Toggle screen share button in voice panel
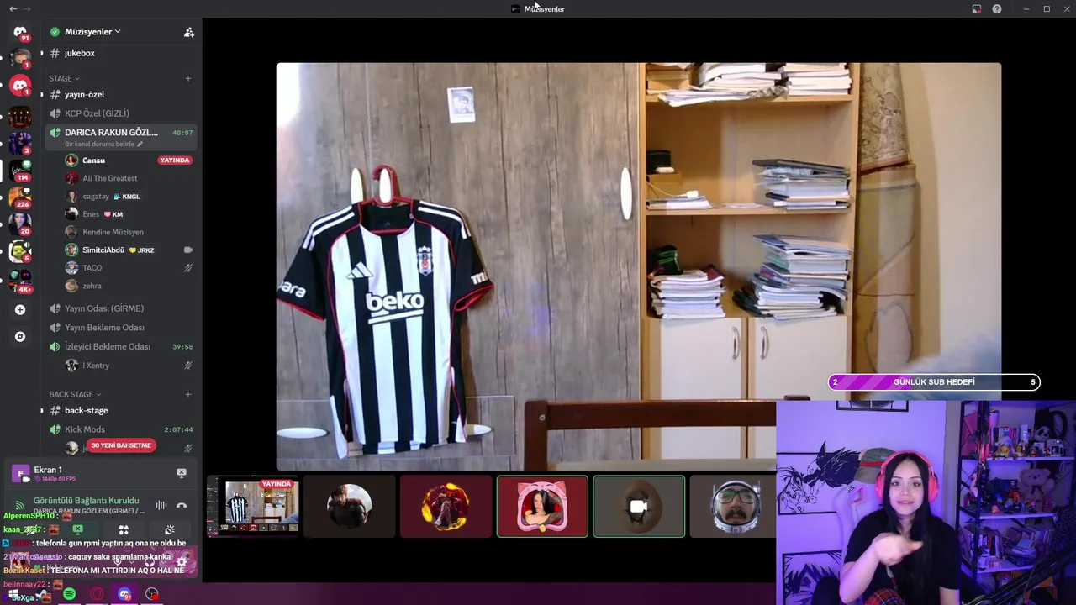1076x605 pixels. pos(77,529)
